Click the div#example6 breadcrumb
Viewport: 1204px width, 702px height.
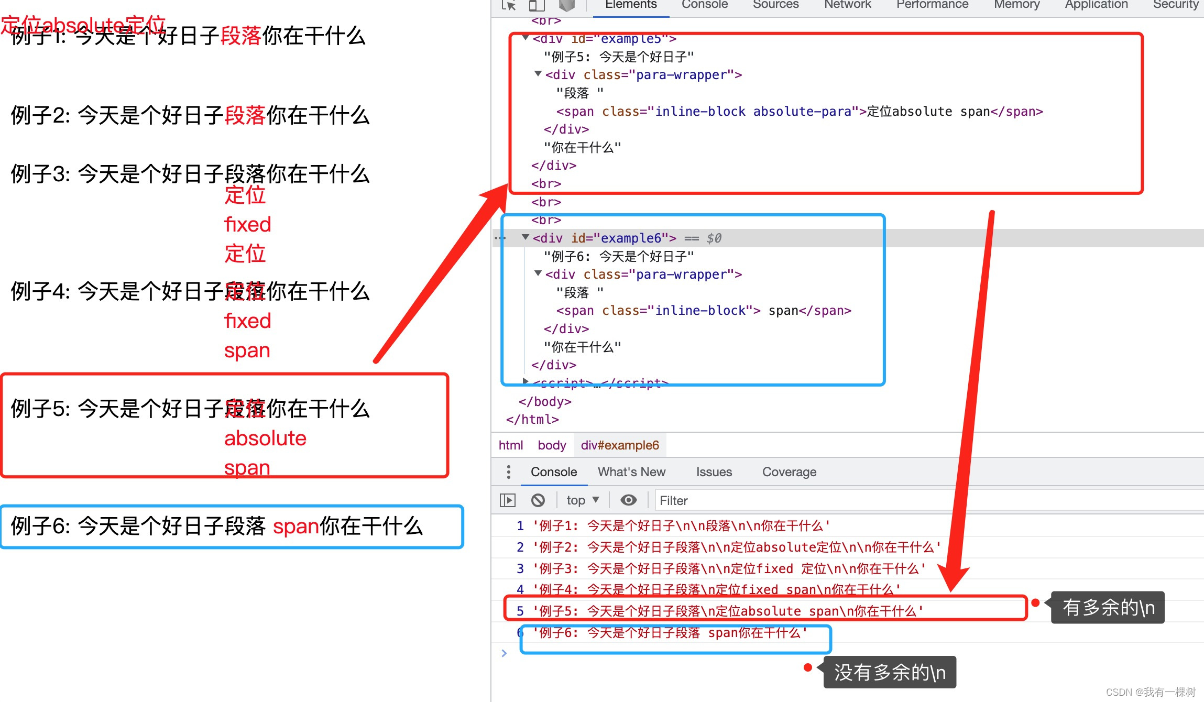(x=620, y=445)
